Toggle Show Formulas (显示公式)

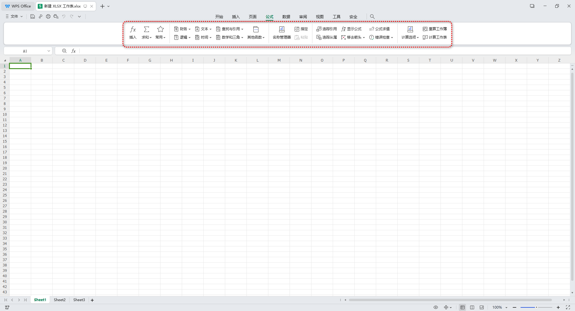[351, 29]
